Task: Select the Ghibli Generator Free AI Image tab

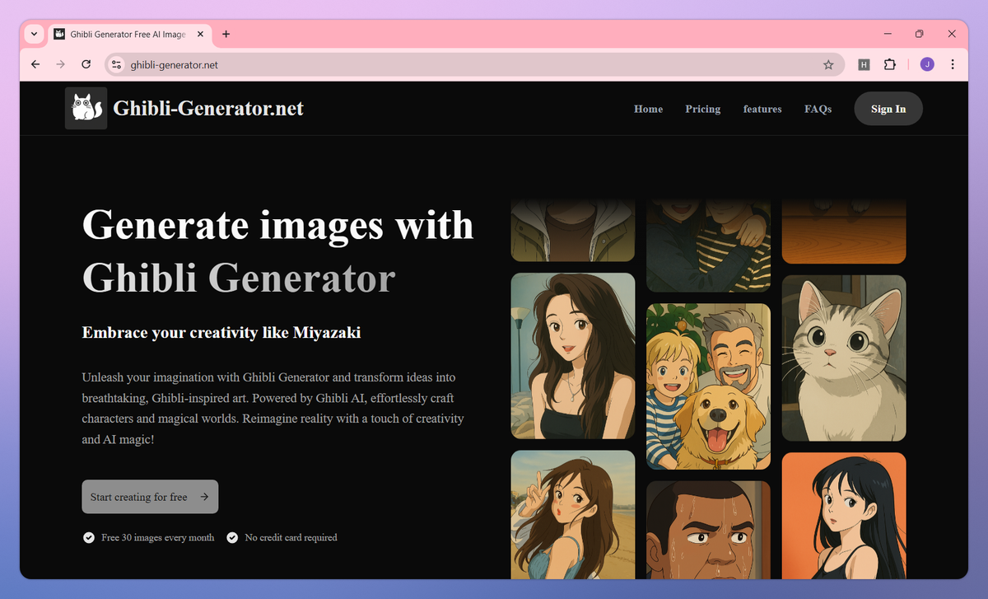Action: (x=129, y=34)
